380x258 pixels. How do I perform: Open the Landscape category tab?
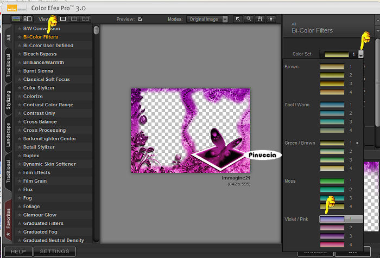click(x=8, y=134)
